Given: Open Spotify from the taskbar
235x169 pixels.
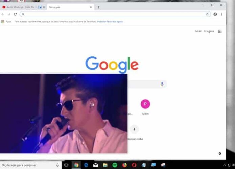Looking at the screenshot, I should pyautogui.click(x=115, y=165).
